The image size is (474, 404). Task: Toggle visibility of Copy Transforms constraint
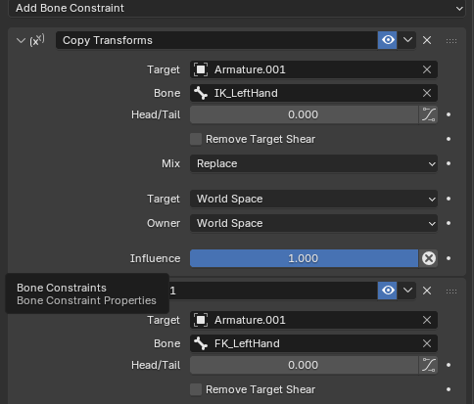(x=388, y=40)
